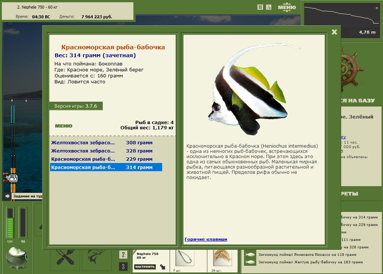Open the Горячие клавиши link
This screenshot has width=383, height=274.
pos(206,240)
